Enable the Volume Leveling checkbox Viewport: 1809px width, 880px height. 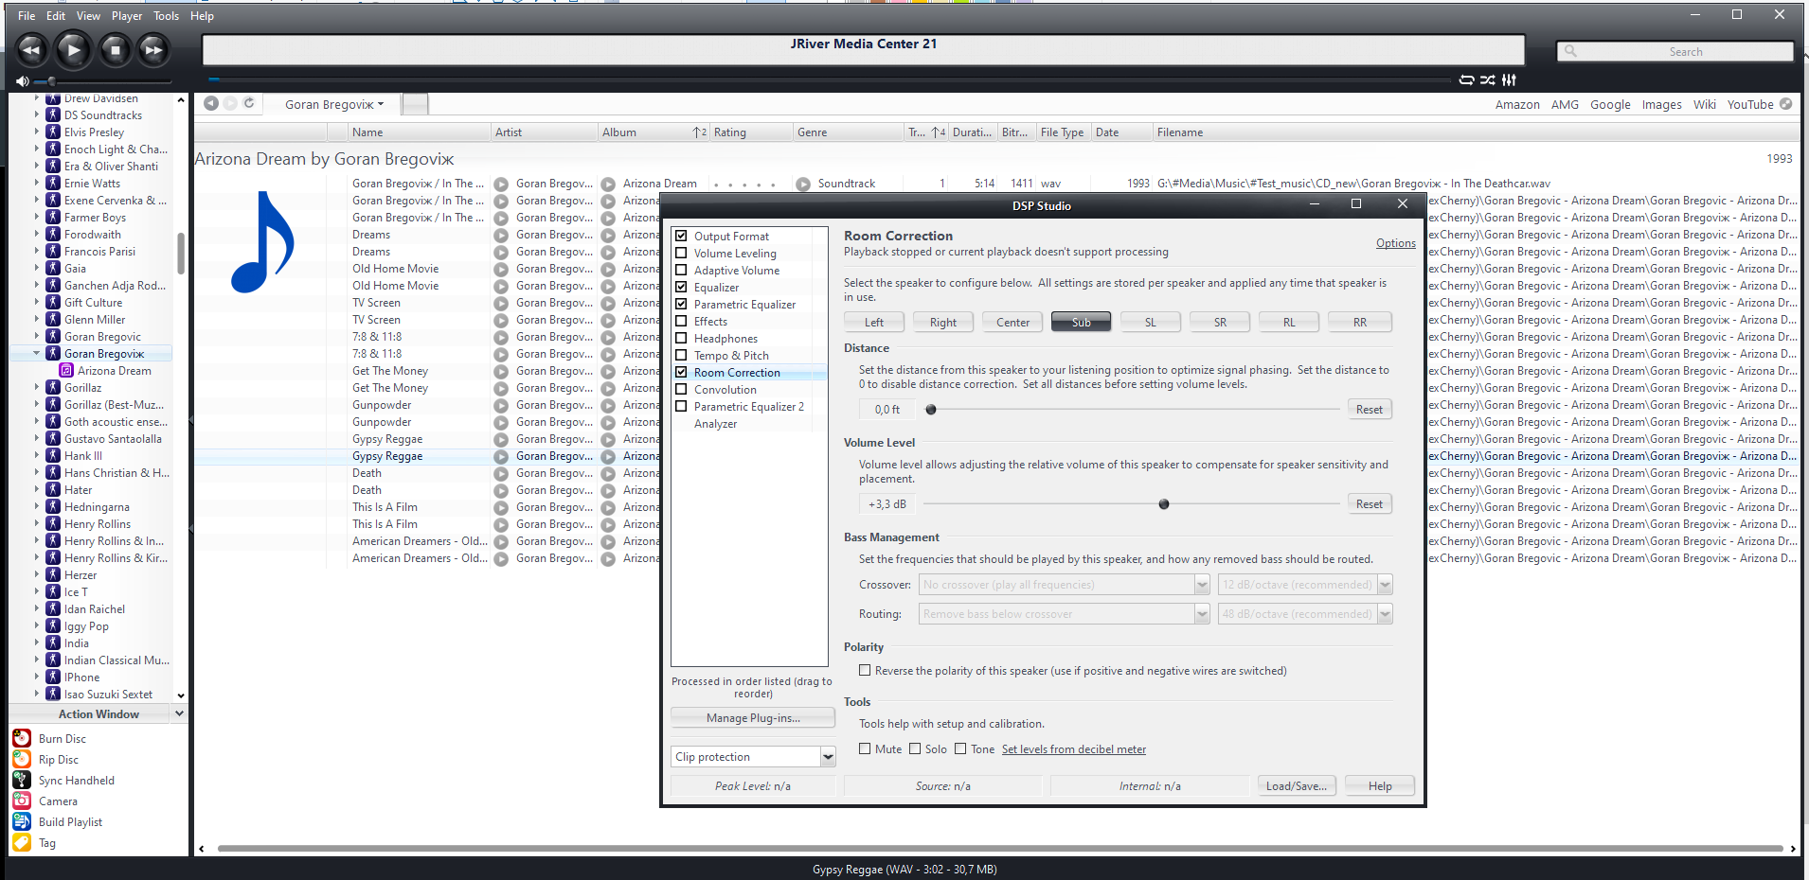[681, 253]
